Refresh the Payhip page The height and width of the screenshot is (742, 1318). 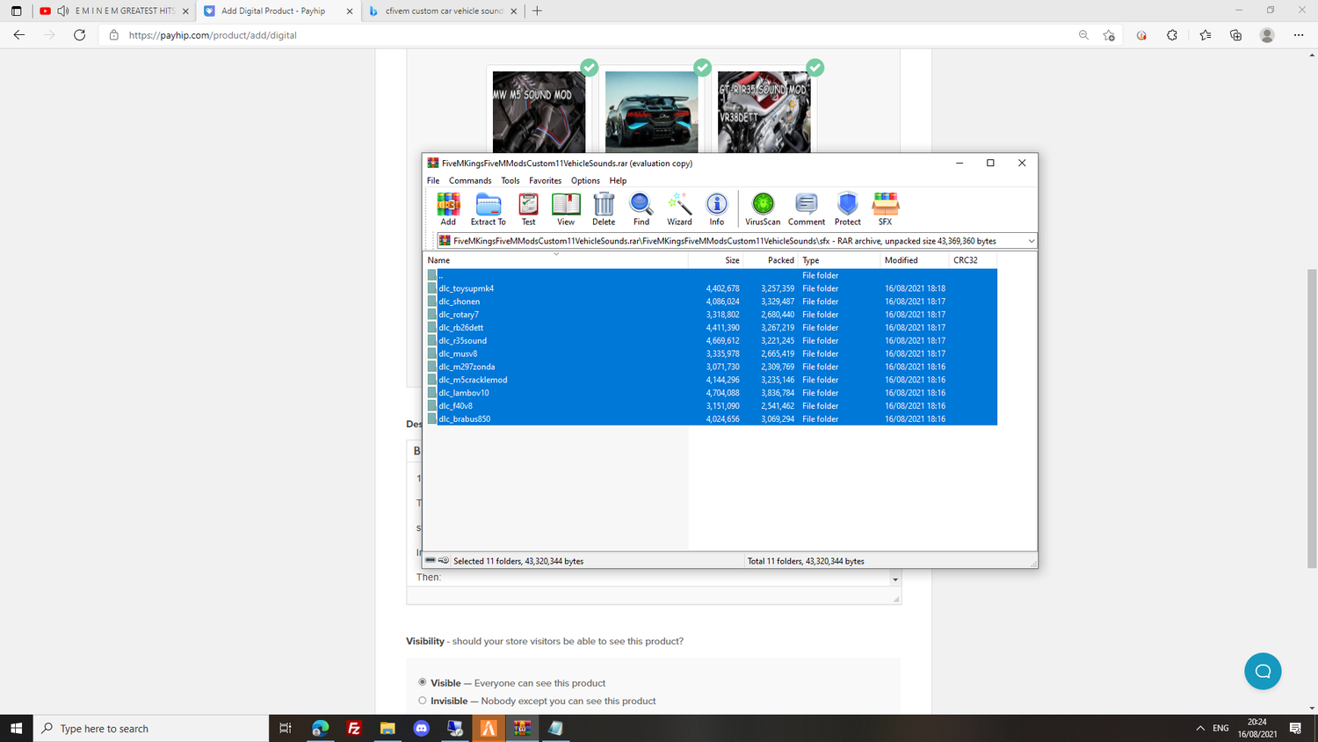click(79, 35)
